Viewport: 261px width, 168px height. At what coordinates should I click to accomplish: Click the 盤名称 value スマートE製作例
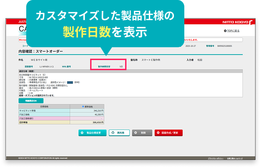tap(151, 60)
